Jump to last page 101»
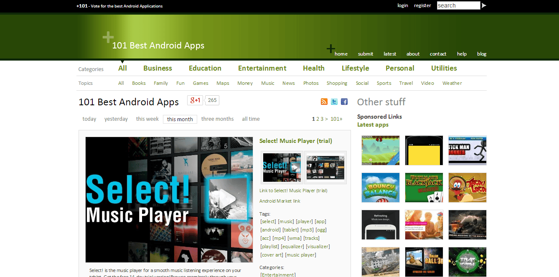Viewport: 559px width, 277px height. [x=336, y=119]
